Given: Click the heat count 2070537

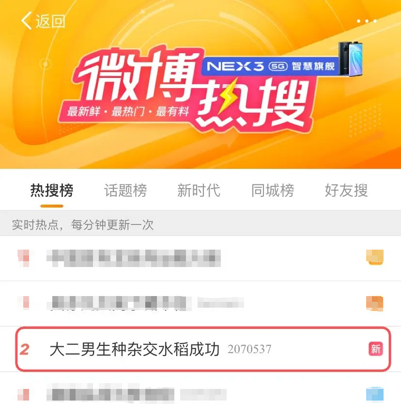Looking at the screenshot, I should click(x=249, y=349).
